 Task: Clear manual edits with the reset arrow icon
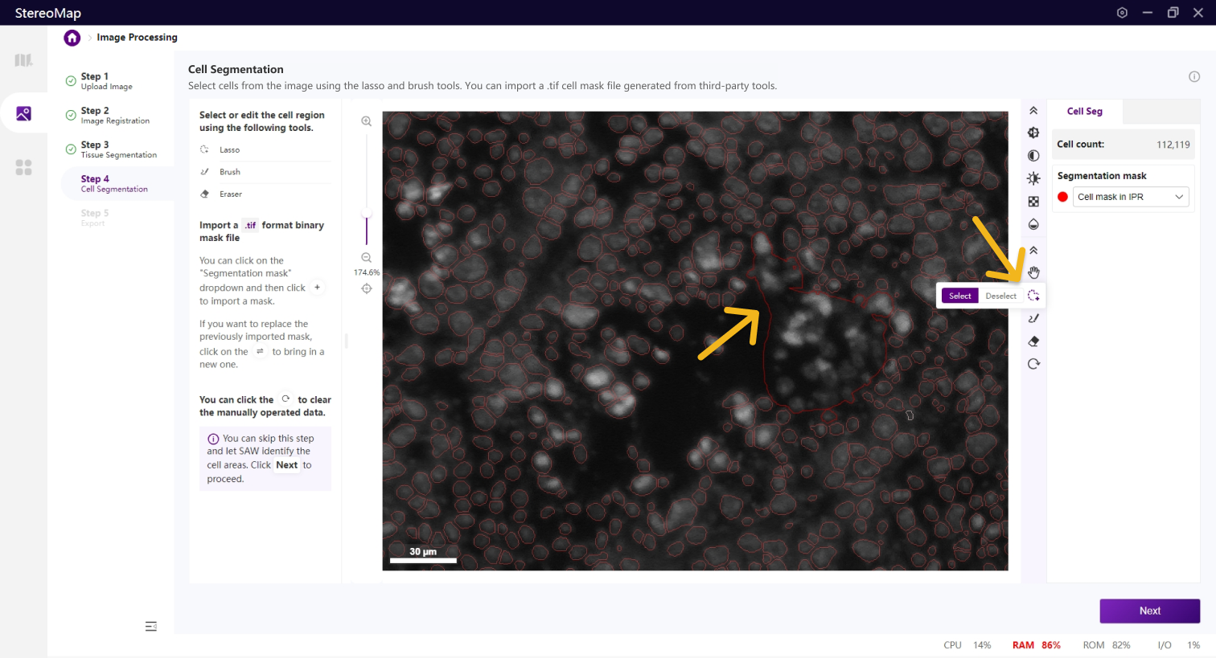(1033, 364)
